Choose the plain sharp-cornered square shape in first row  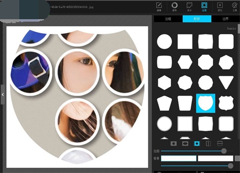(185, 41)
